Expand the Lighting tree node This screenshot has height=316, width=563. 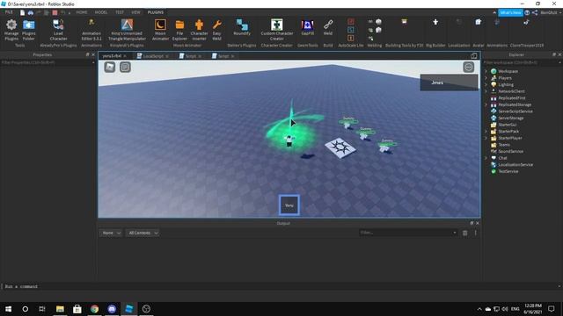click(486, 84)
